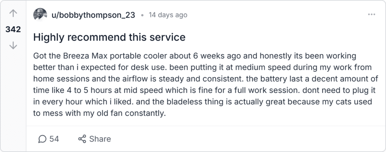Open the three-dot more options menu

(x=371, y=15)
